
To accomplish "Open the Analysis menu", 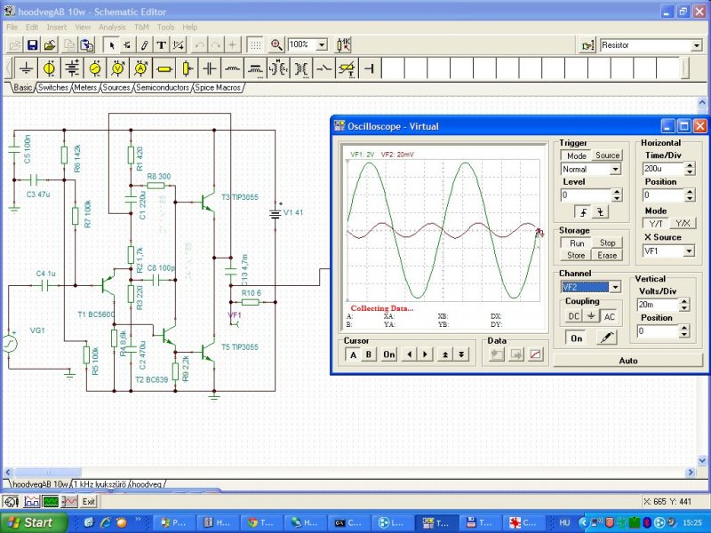I will coord(112,28).
